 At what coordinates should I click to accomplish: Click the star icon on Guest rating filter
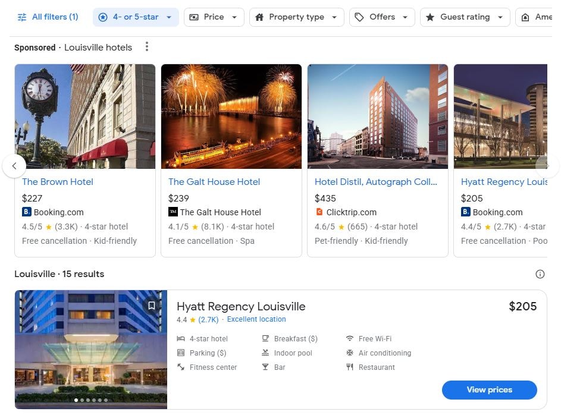430,17
